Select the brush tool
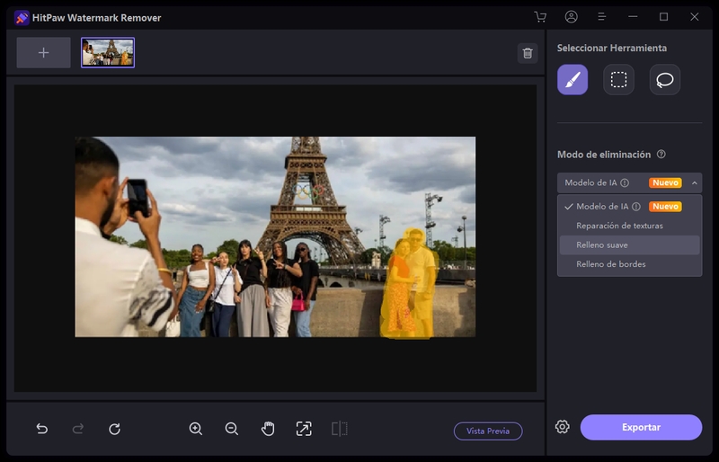719x462 pixels. pos(573,80)
